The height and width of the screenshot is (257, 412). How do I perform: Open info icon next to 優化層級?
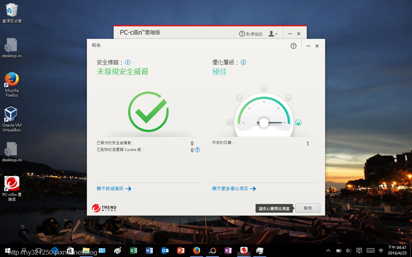pyautogui.click(x=243, y=62)
